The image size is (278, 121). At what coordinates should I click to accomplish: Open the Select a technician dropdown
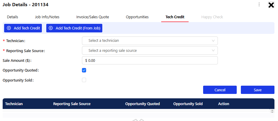pos(150,41)
